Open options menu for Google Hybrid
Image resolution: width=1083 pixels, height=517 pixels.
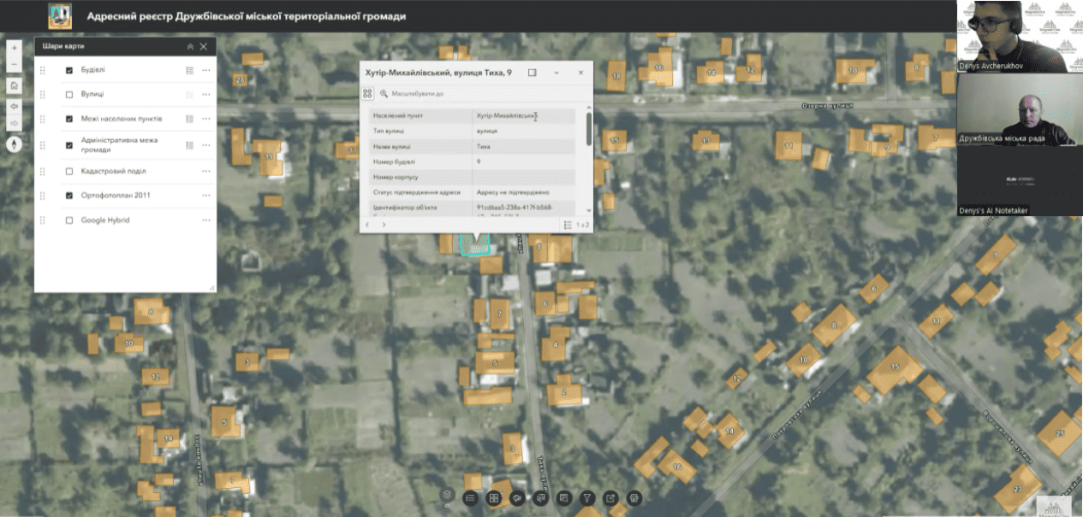206,220
